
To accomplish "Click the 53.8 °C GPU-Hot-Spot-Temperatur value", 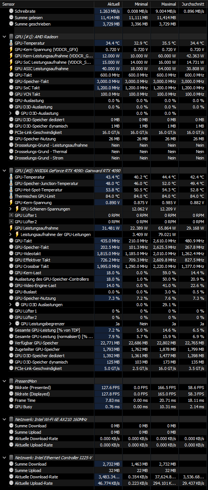I will (x=113, y=190).
